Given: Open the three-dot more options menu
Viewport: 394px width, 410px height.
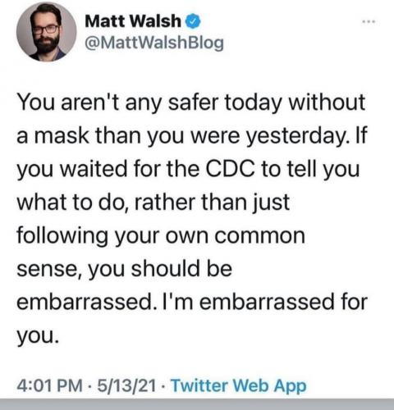Looking at the screenshot, I should click(x=371, y=21).
